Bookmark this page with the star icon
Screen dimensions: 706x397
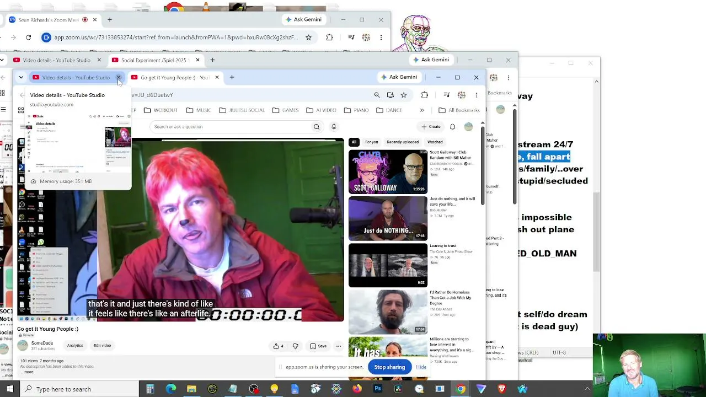(x=404, y=95)
